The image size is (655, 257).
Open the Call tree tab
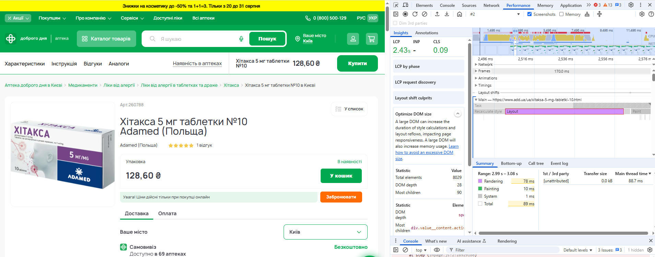coord(536,163)
